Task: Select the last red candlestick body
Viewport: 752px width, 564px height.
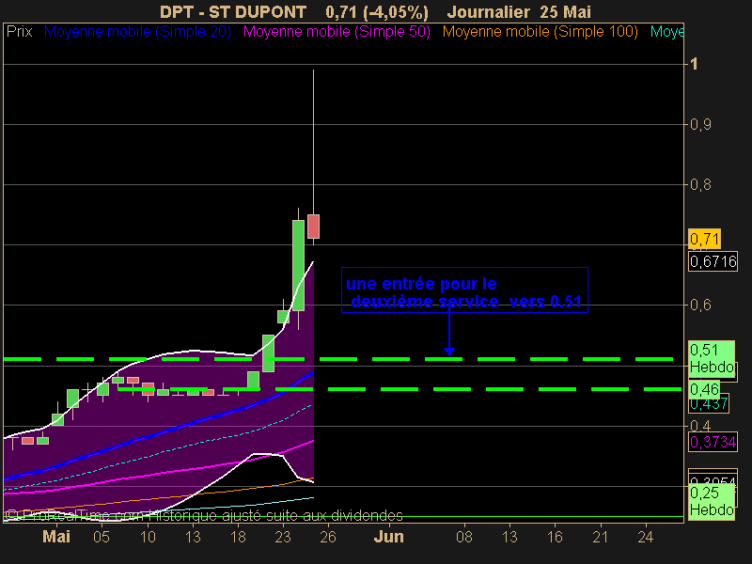Action: coord(313,227)
